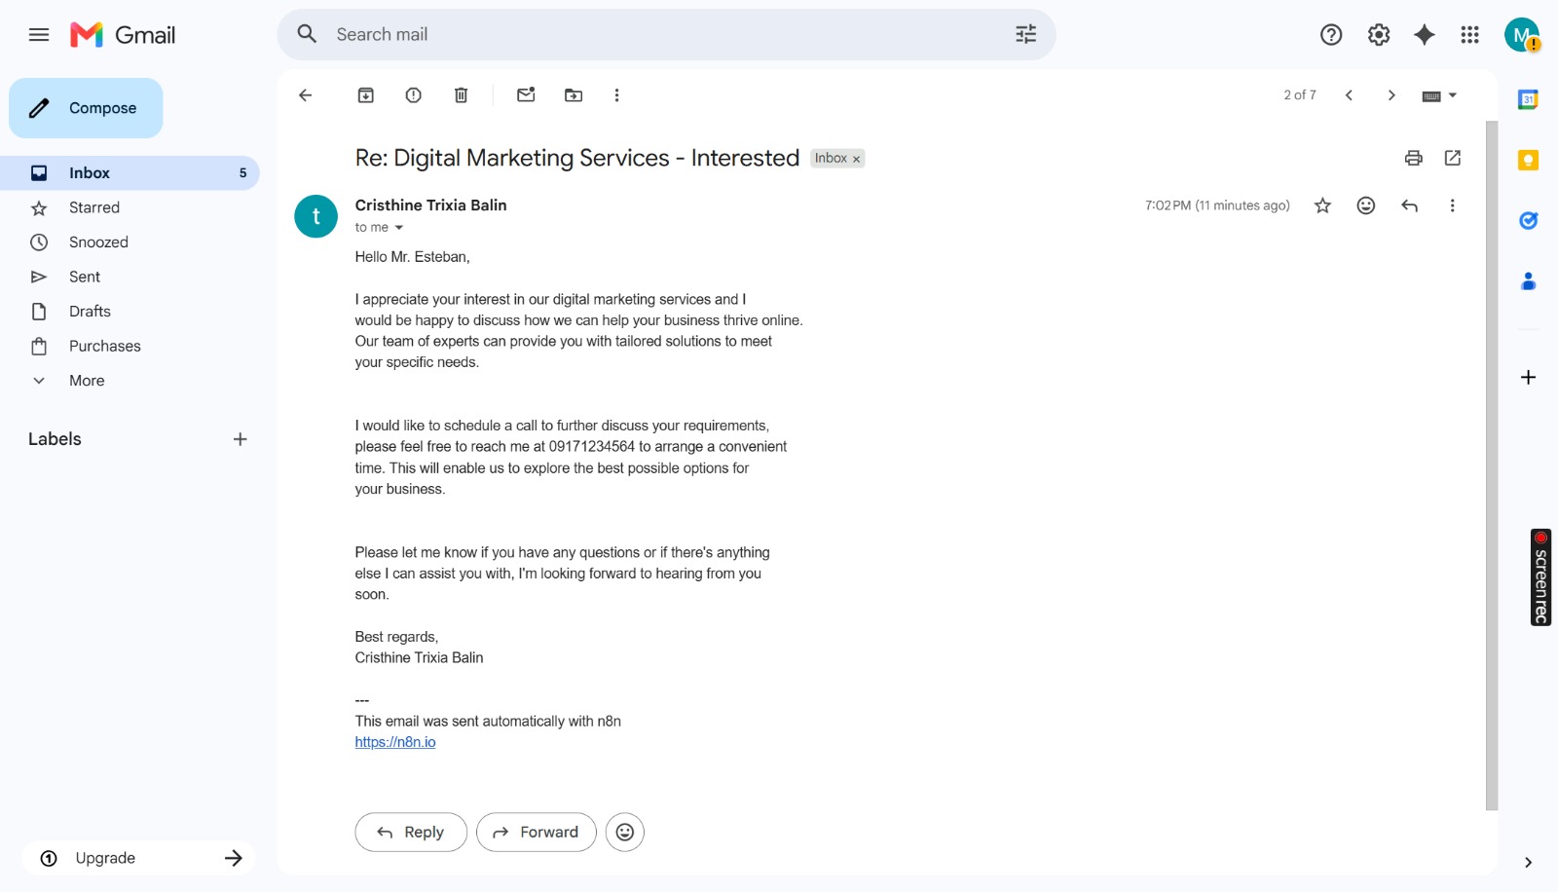Viewport: 1558px width, 892px height.
Task: Go back to inbox arrow
Action: click(306, 95)
